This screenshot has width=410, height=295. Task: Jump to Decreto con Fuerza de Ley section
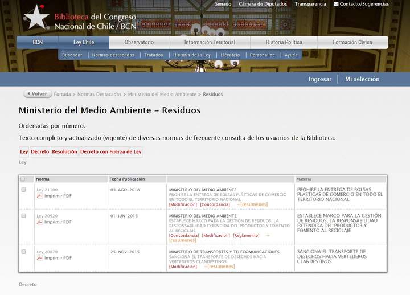pos(110,152)
